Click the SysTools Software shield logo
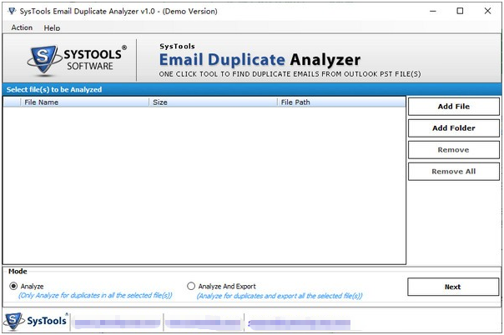Viewport: 504px width, 335px height. [44, 59]
